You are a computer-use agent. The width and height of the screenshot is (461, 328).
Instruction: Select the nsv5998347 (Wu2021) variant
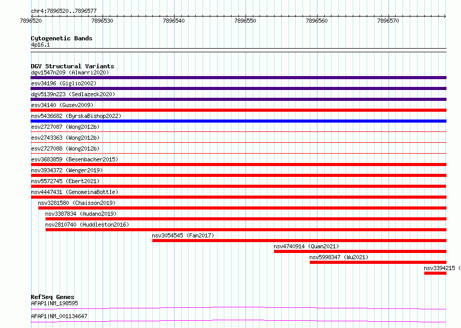[x=378, y=262]
